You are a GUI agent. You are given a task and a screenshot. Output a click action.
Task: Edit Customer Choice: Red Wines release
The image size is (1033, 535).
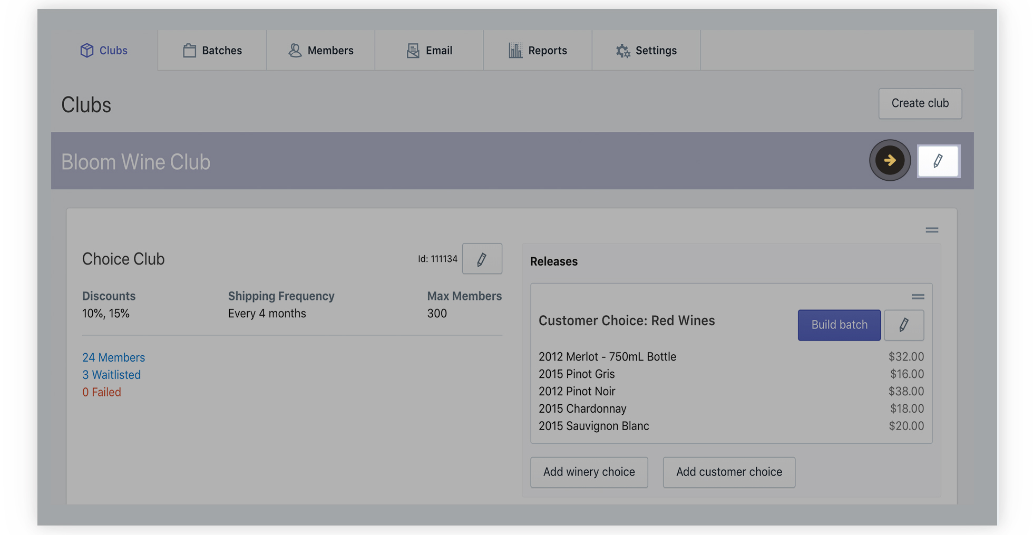903,325
